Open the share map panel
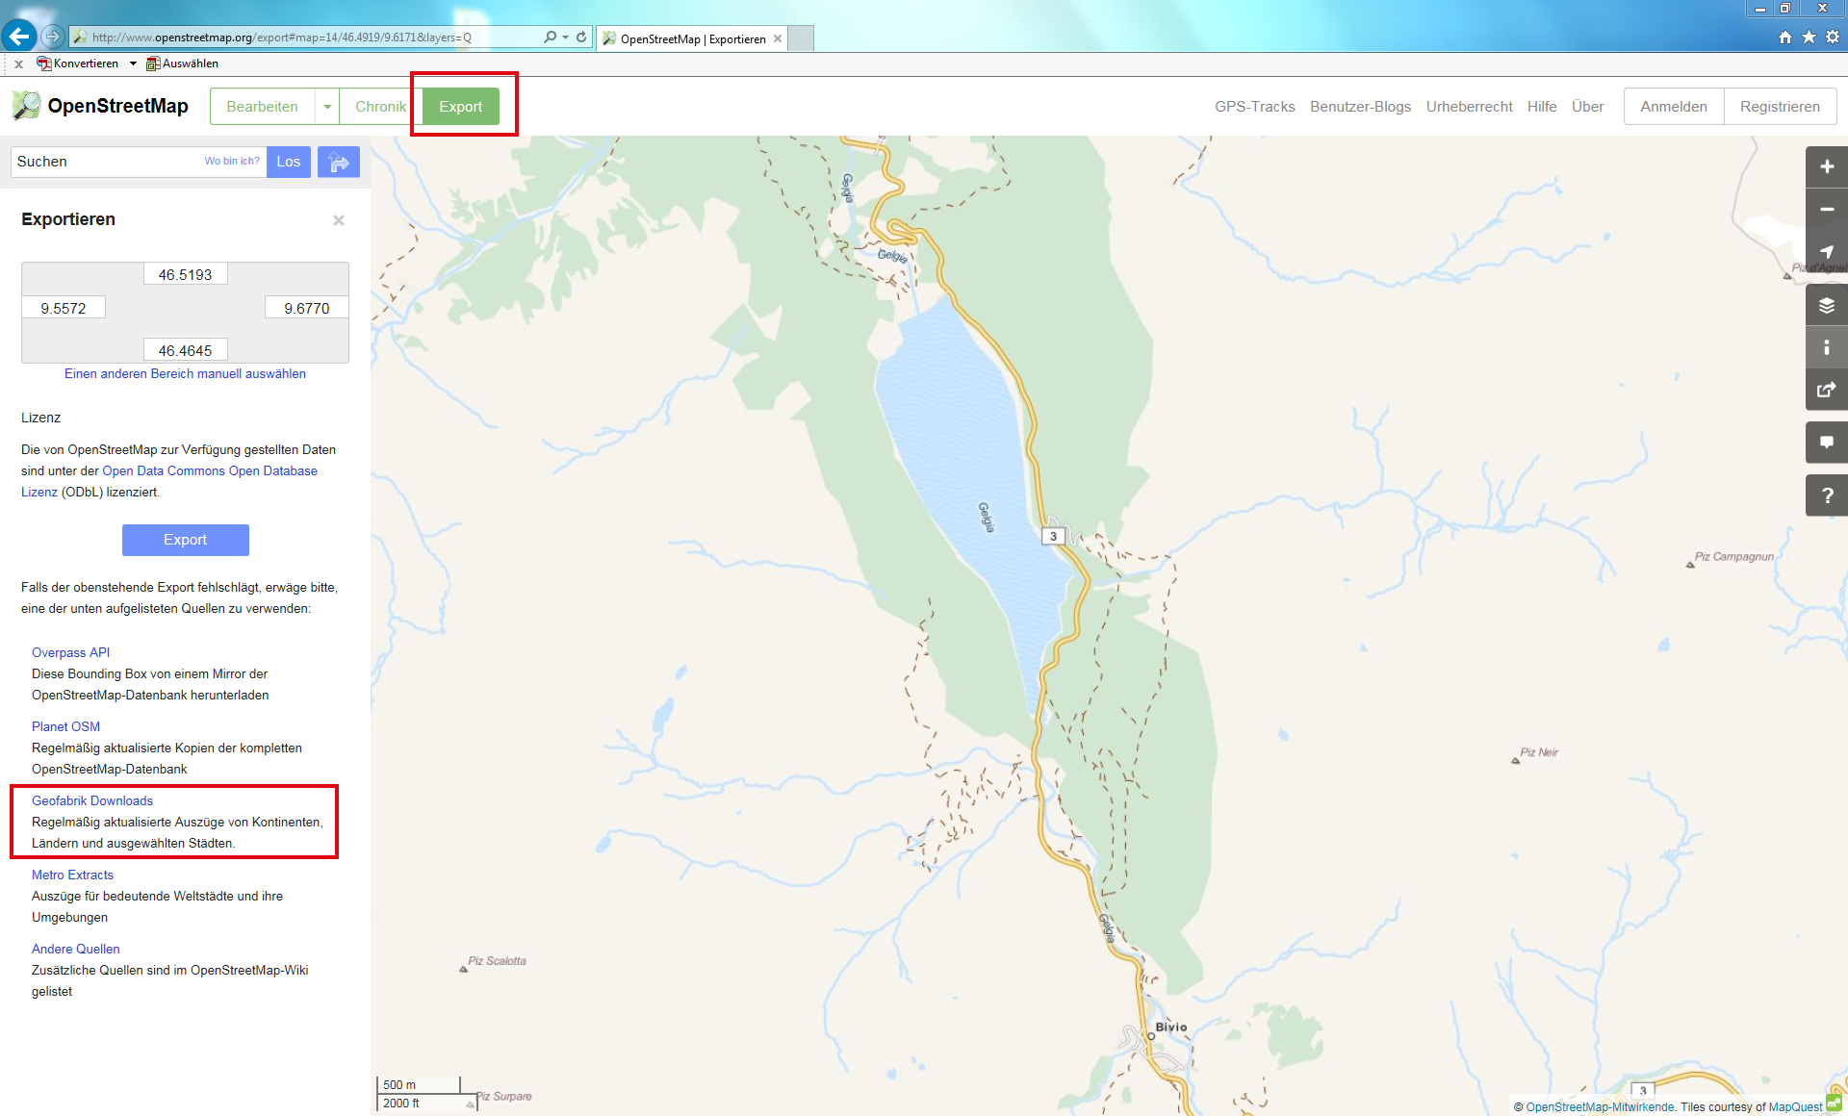This screenshot has height=1116, width=1848. (x=1826, y=390)
